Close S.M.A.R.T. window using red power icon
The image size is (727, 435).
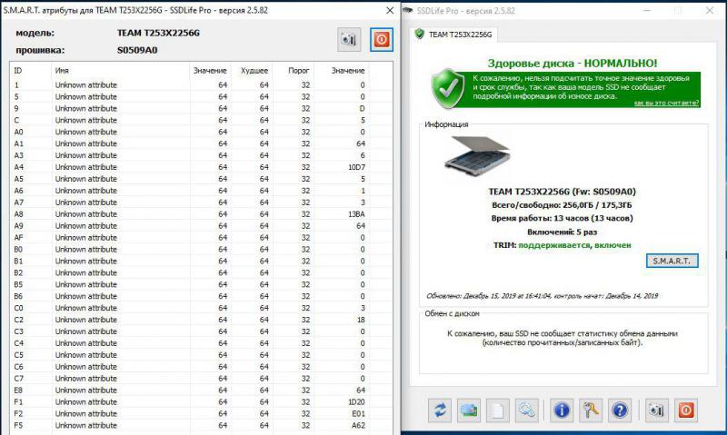click(381, 40)
